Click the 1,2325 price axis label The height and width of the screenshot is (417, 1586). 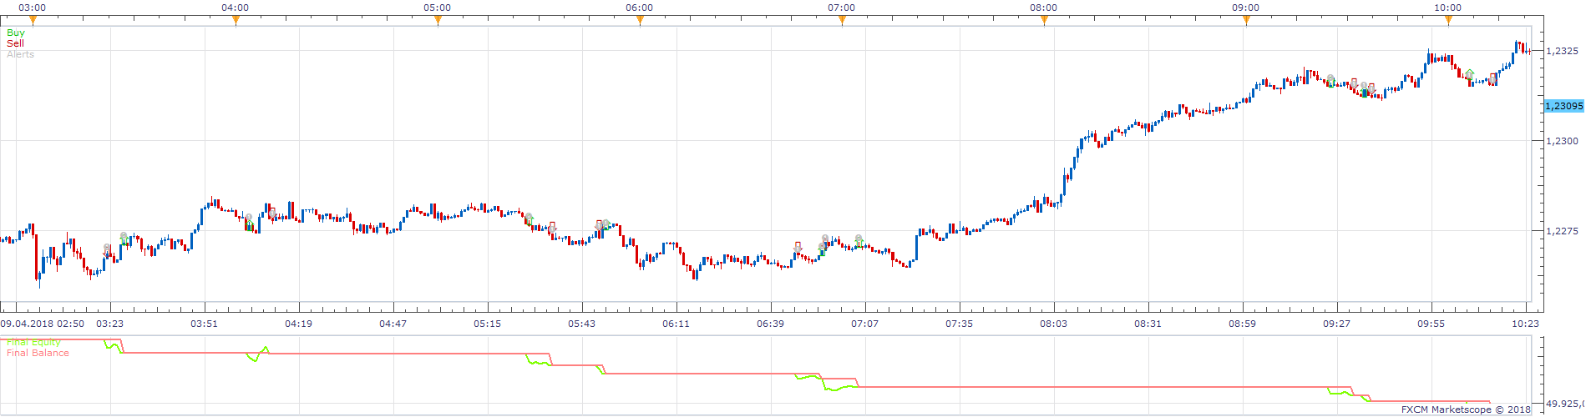click(x=1563, y=51)
